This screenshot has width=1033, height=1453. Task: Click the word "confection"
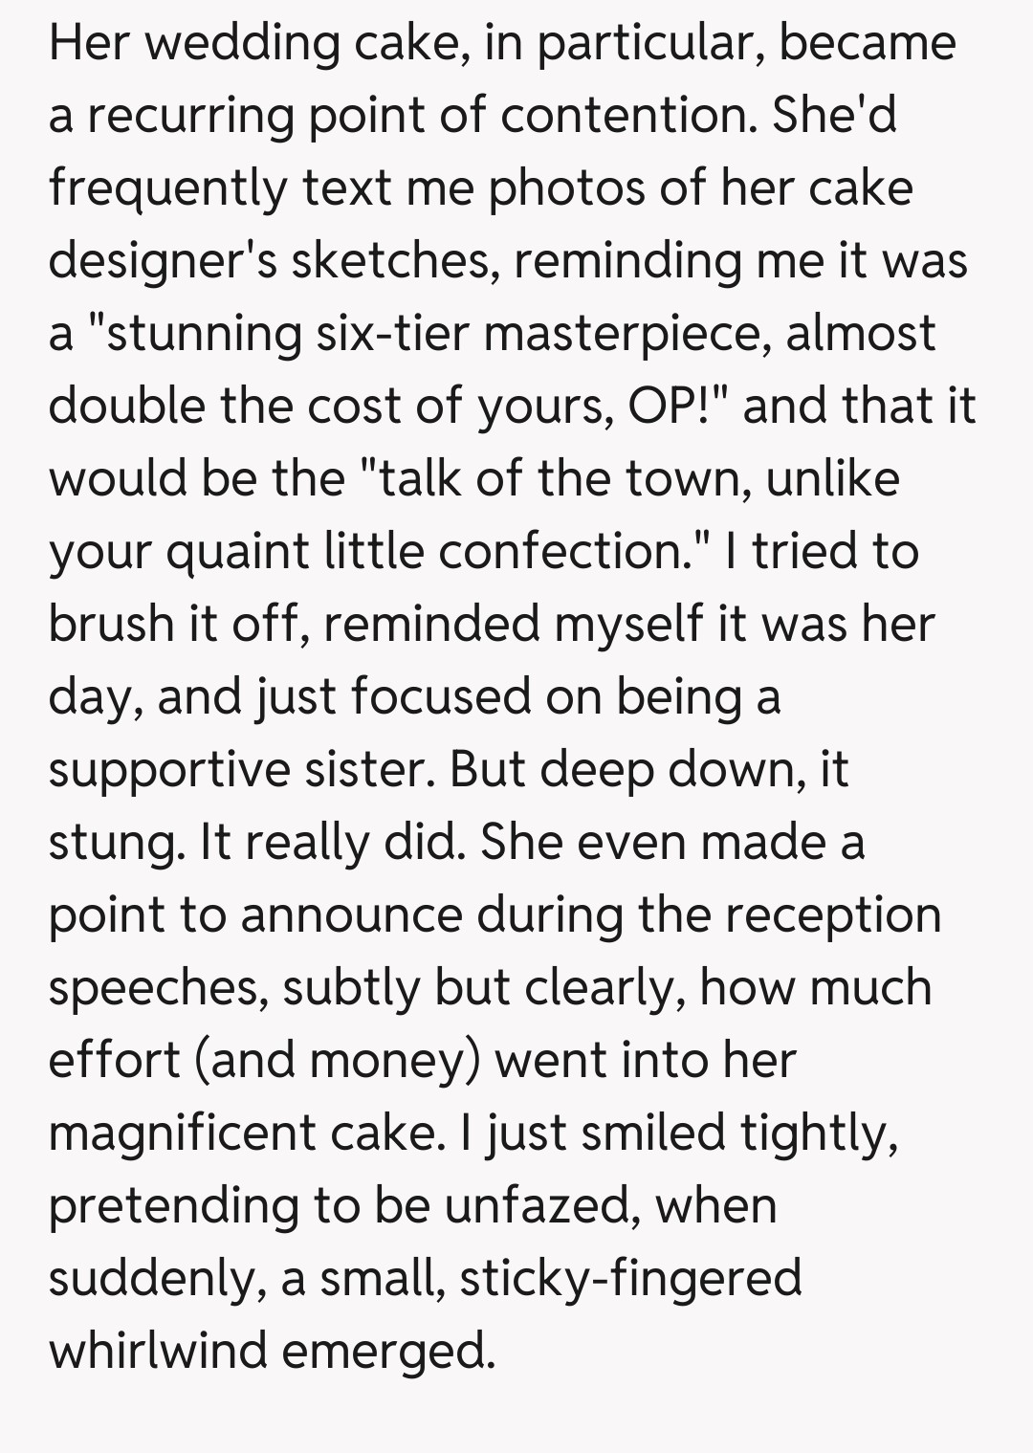(x=569, y=553)
